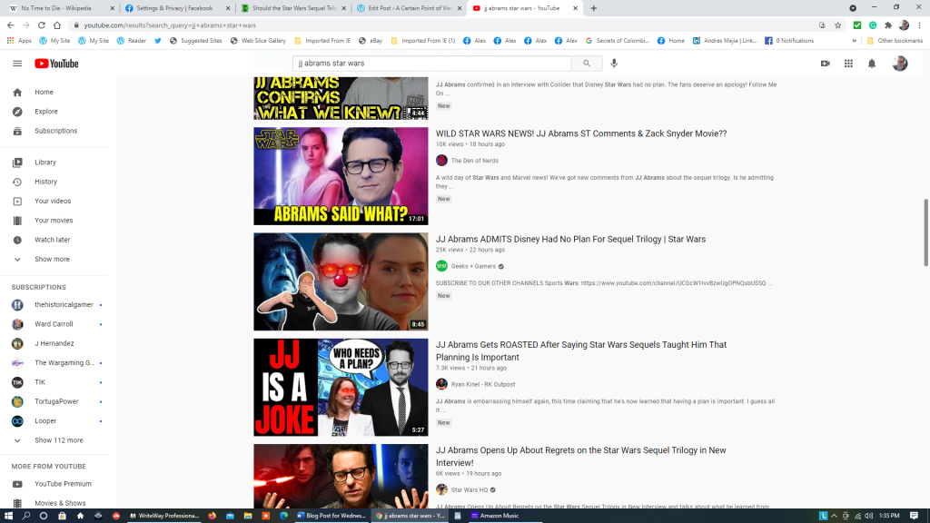Screen dimensions: 930x523
Task: Open the Geeks + Gamers channel link
Action: tap(471, 266)
